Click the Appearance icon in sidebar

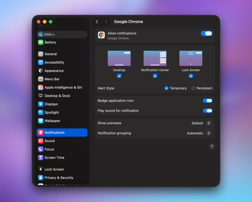click(x=40, y=71)
